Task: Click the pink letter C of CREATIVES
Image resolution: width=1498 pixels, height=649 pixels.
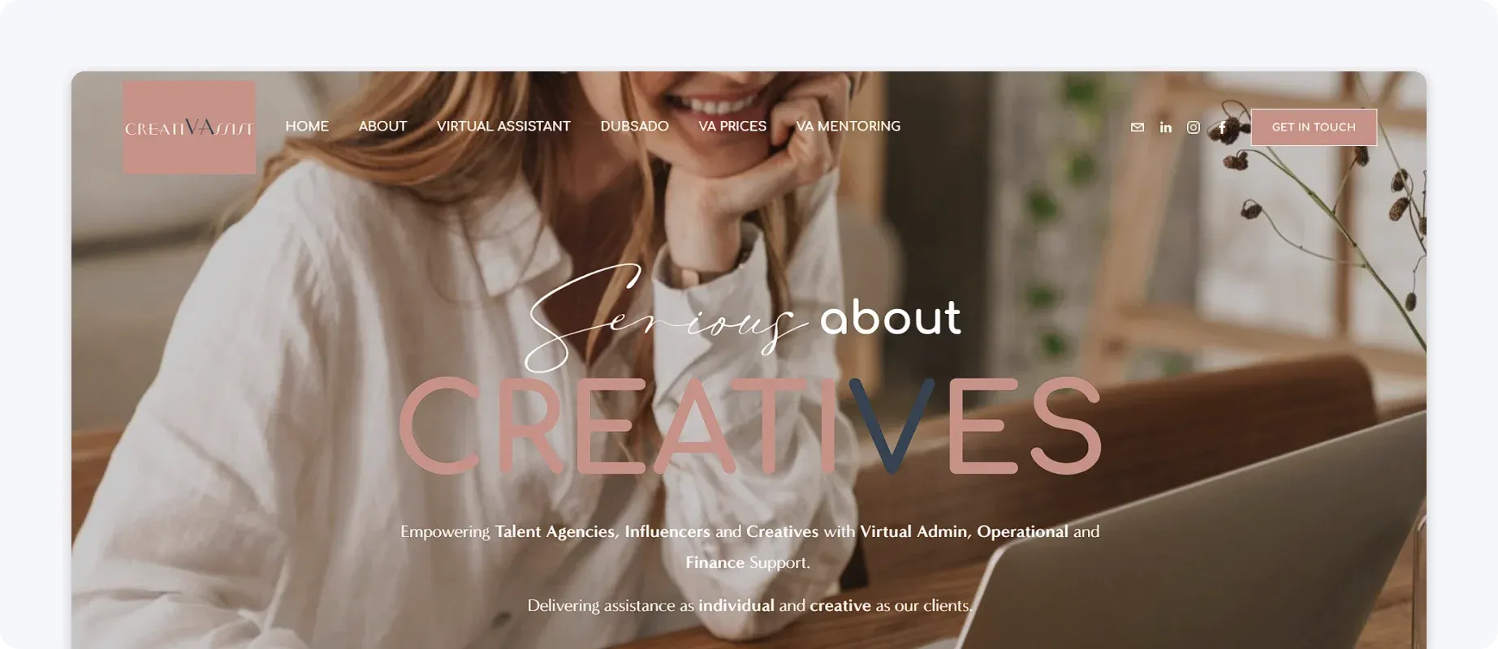Action: [x=438, y=425]
